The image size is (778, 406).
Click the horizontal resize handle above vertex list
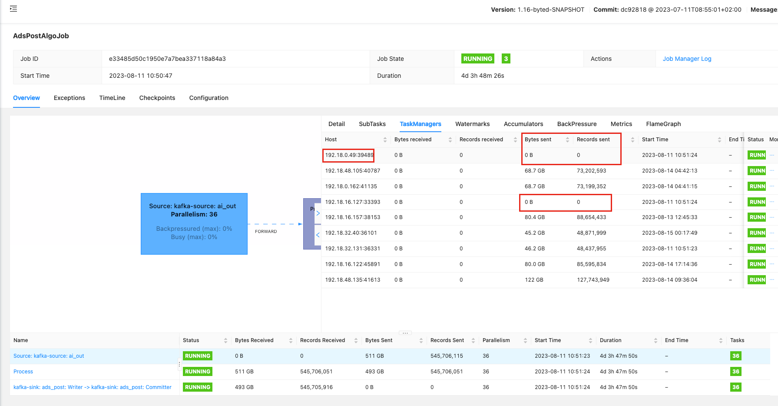click(405, 333)
